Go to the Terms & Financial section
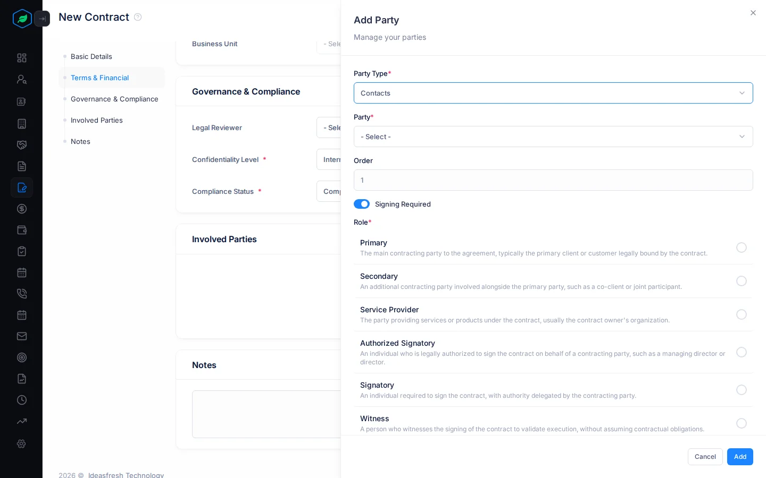This screenshot has height=478, width=766. point(100,78)
